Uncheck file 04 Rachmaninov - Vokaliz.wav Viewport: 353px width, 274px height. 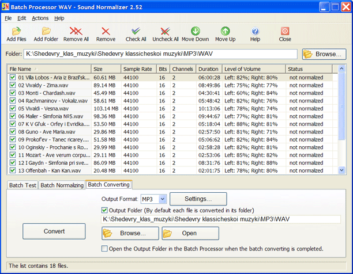pyautogui.click(x=13, y=101)
